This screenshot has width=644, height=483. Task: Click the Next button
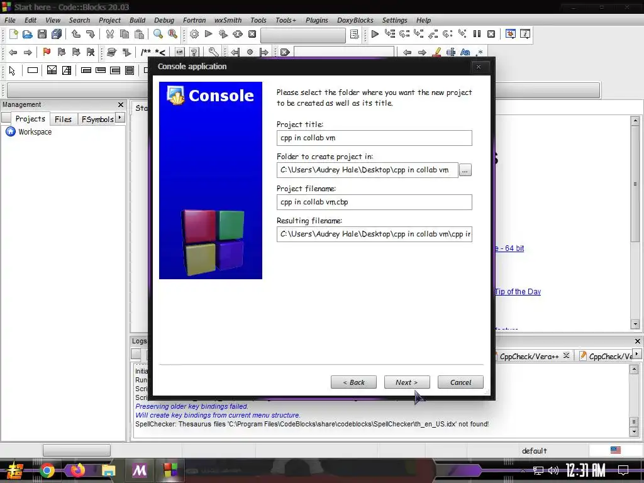click(x=407, y=382)
